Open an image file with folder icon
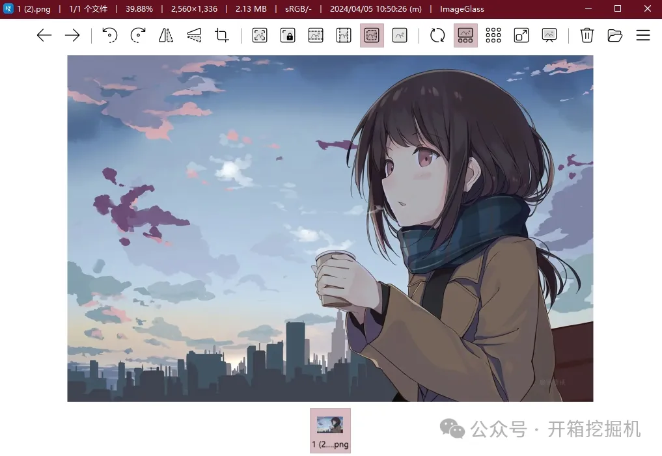 coord(615,36)
